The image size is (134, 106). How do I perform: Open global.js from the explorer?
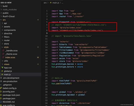[x=8, y=71]
